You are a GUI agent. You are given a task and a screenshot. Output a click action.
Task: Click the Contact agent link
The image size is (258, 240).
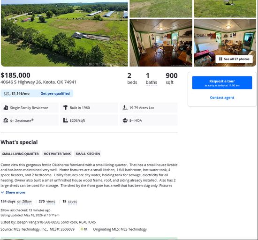coord(222,97)
